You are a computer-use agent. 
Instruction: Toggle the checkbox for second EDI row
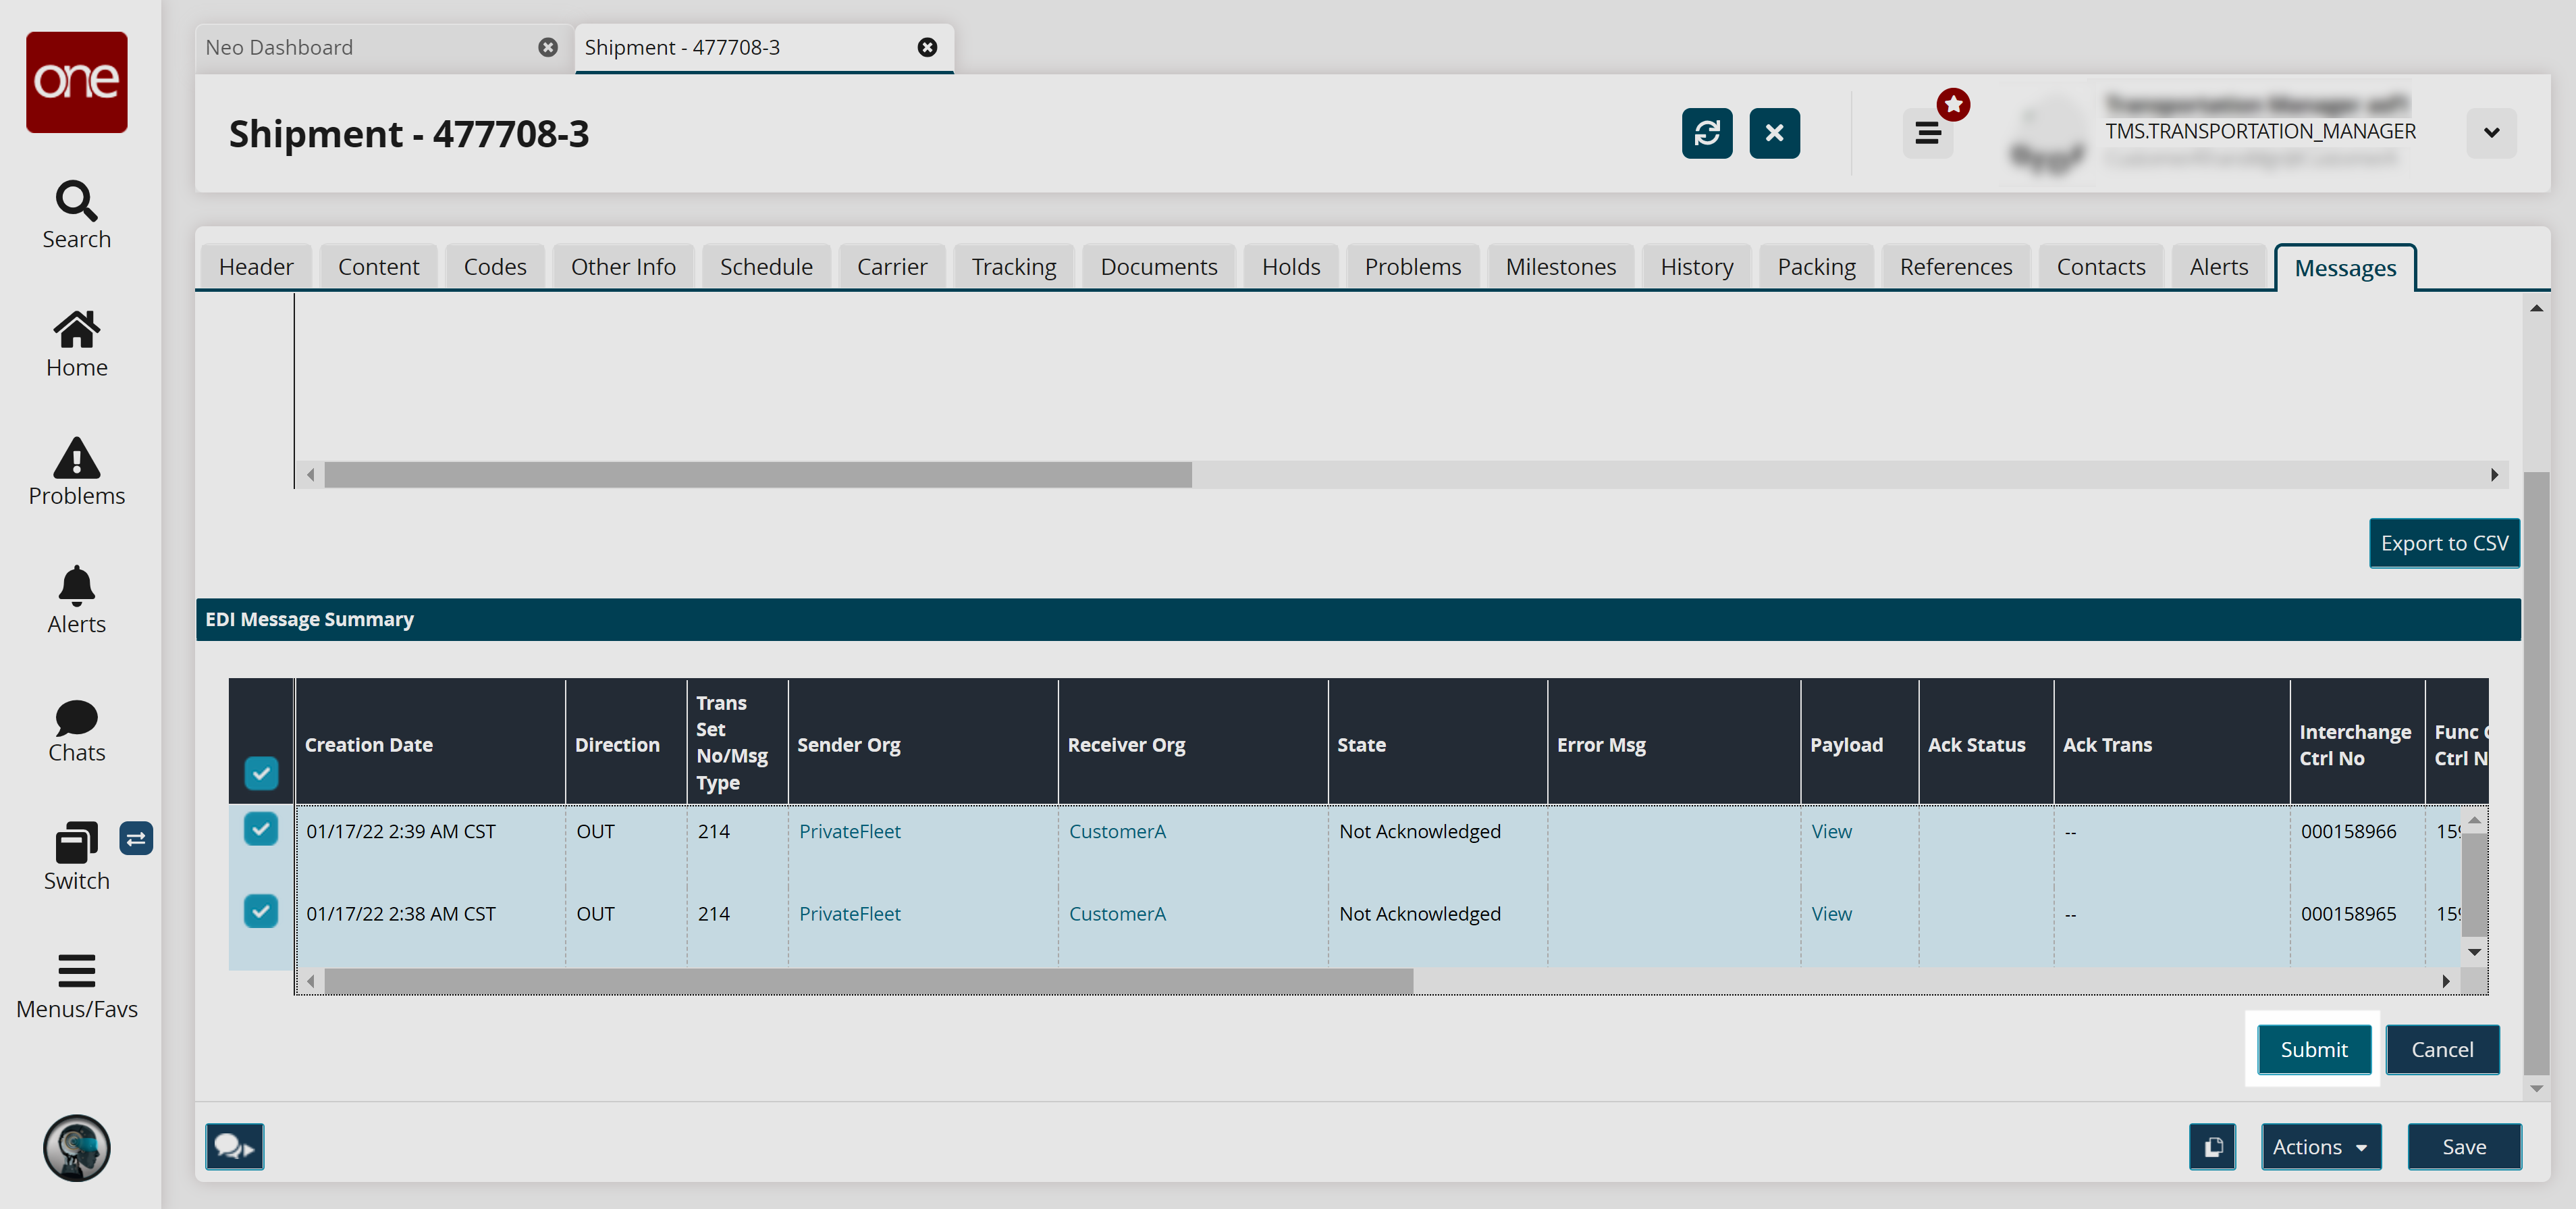coord(261,912)
